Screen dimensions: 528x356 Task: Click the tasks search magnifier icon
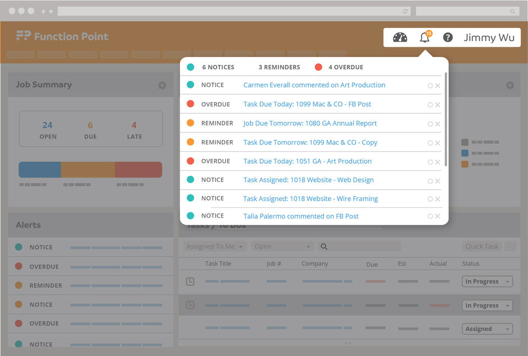[x=324, y=247]
